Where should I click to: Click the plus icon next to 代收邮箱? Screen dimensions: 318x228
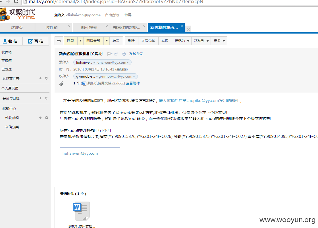pos(40,118)
